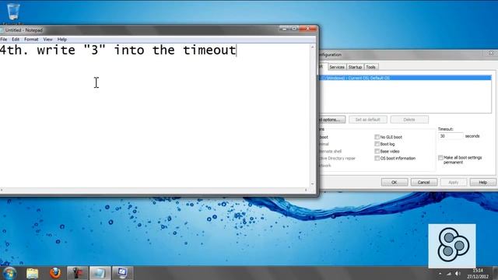Click the Notepad vertical scrollbar up arrow
Viewport: 498px width, 280px height.
point(313,47)
